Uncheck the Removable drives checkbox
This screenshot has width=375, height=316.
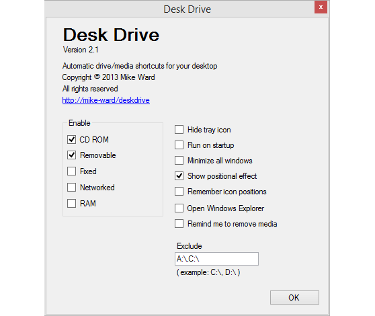tap(71, 155)
